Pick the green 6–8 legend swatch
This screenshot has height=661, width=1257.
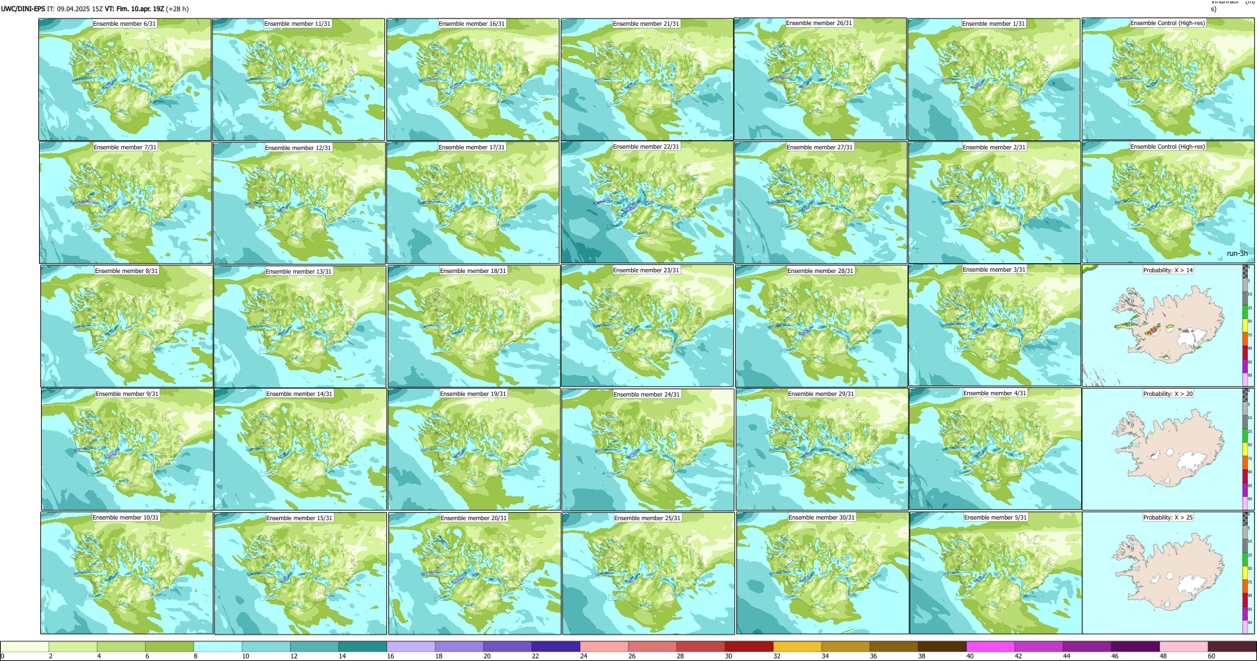[x=169, y=646]
